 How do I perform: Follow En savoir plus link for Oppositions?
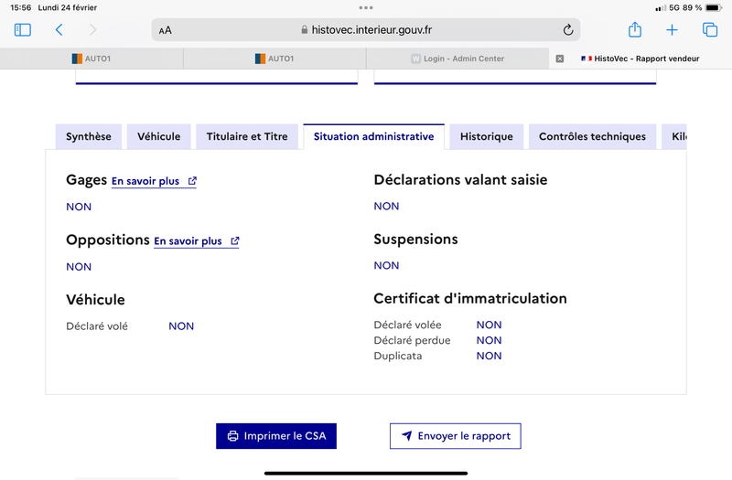point(196,241)
